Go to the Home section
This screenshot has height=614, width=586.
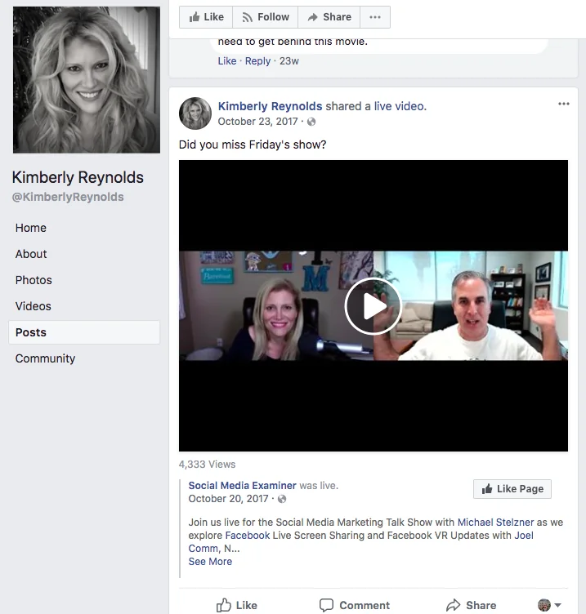click(x=30, y=228)
